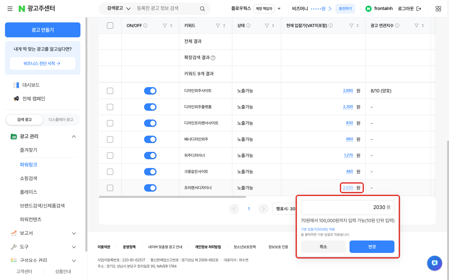This screenshot has height=280, width=449.
Task: Switch to the 디스플레이 광고 tab
Action: coord(61,120)
